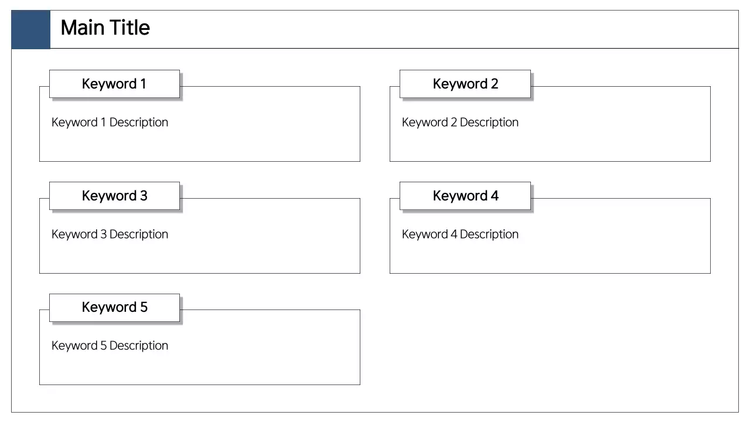The width and height of the screenshot is (750, 422).
Task: Select the Keyword 4 label box
Action: point(465,196)
